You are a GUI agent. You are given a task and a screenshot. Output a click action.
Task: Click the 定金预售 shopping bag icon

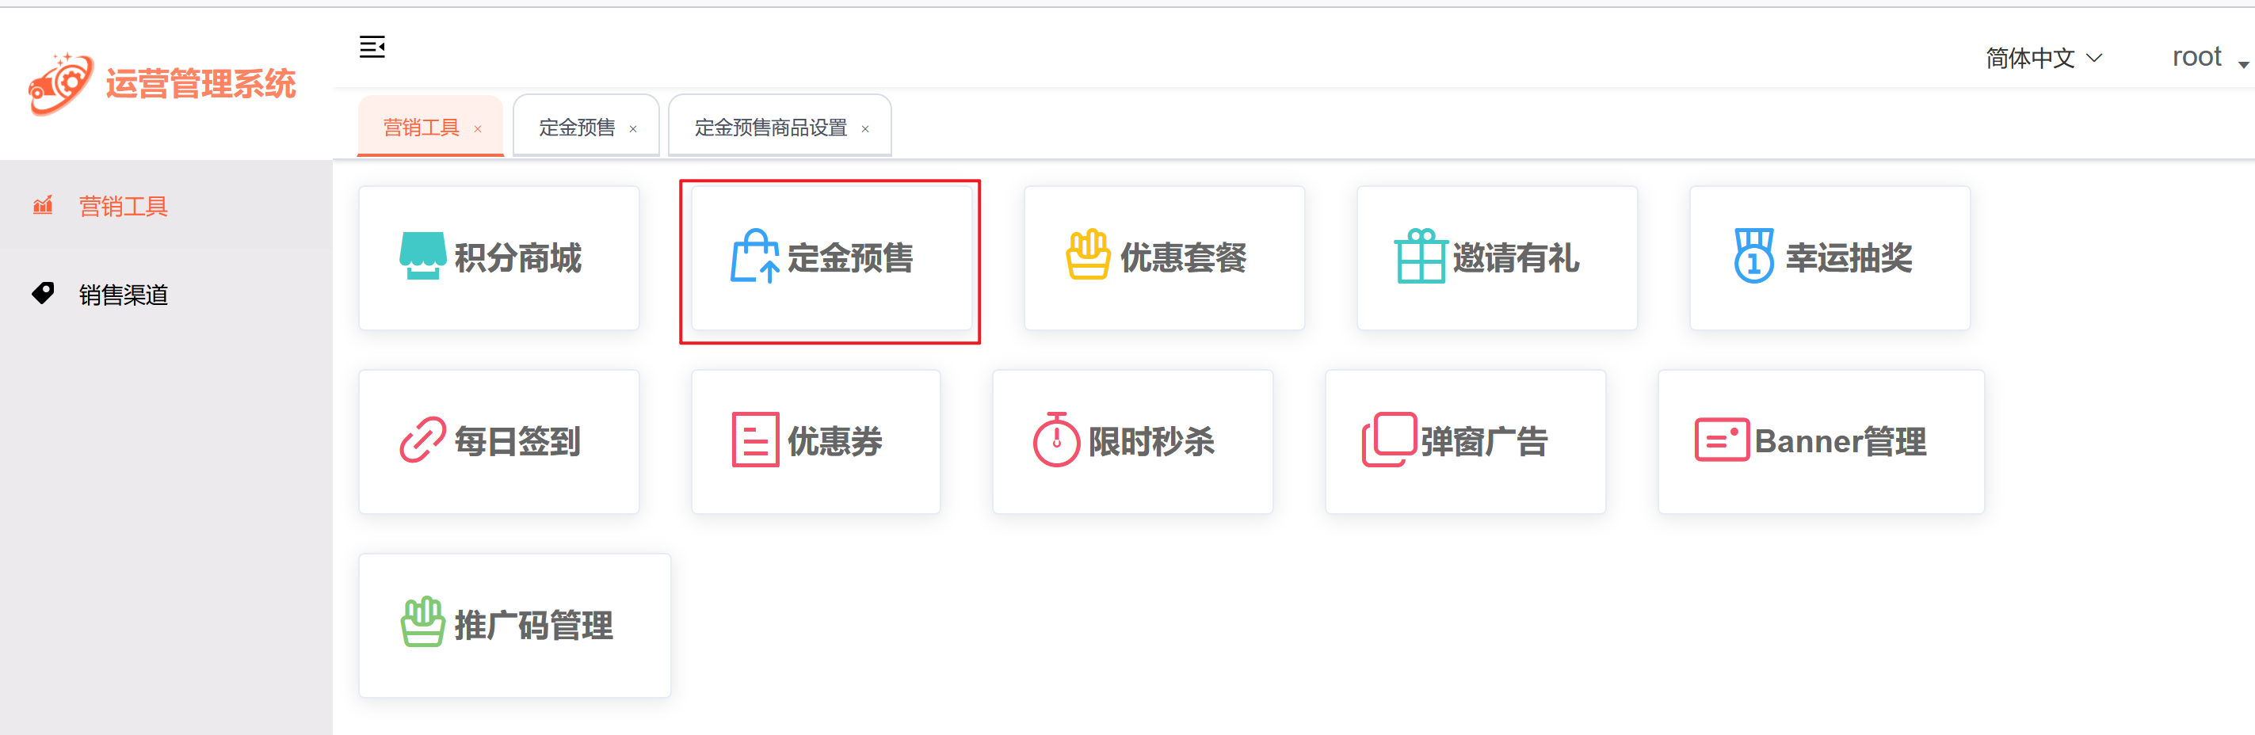[754, 256]
